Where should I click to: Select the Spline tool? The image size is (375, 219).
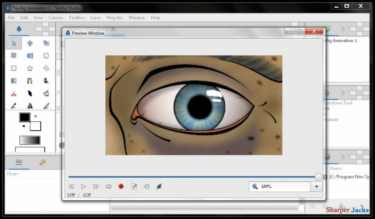30,81
